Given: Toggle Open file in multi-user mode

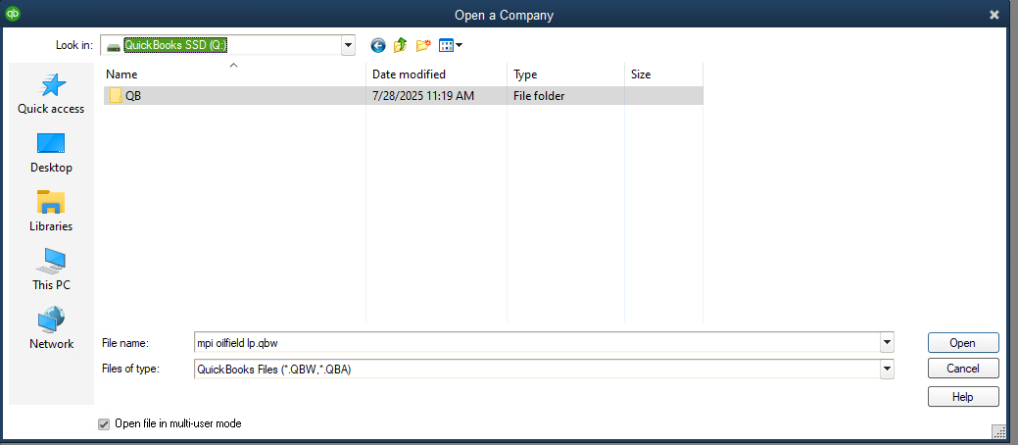Looking at the screenshot, I should 104,424.
